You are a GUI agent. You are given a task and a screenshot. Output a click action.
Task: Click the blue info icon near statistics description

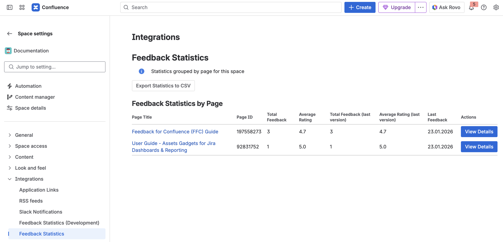[141, 71]
